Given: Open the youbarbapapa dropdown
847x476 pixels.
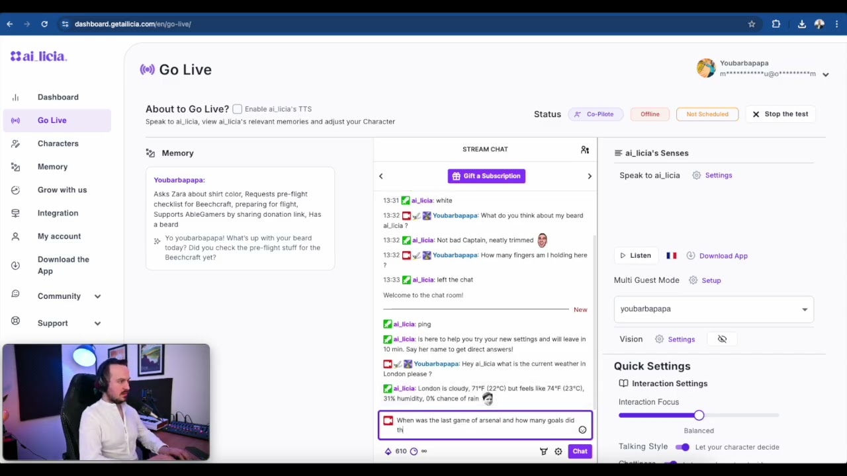Looking at the screenshot, I should pos(714,309).
